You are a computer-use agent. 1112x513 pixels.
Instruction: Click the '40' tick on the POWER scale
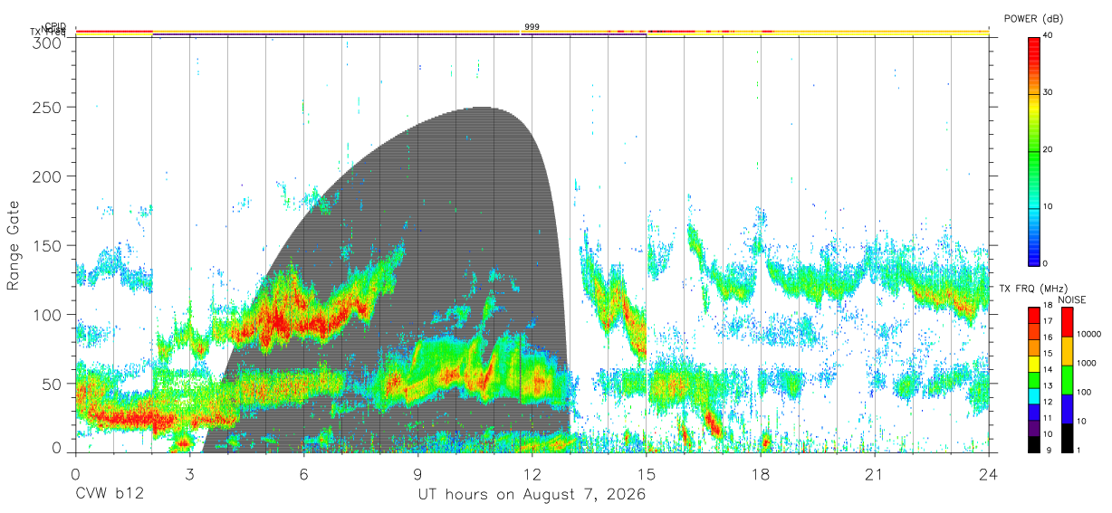coord(1050,34)
